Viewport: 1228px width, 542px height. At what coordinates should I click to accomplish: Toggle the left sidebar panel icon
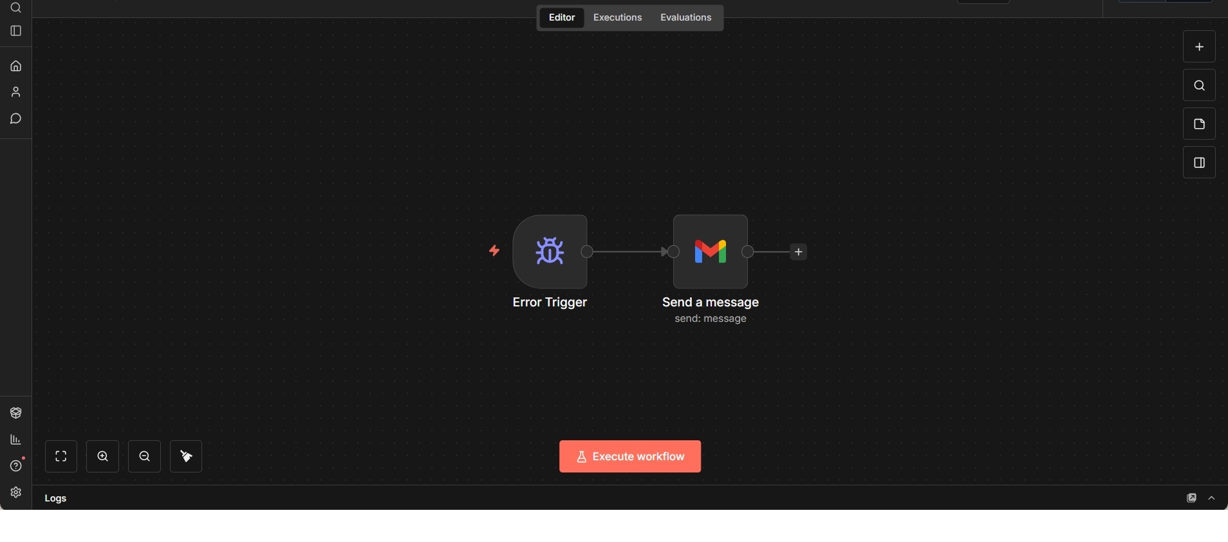click(x=16, y=31)
